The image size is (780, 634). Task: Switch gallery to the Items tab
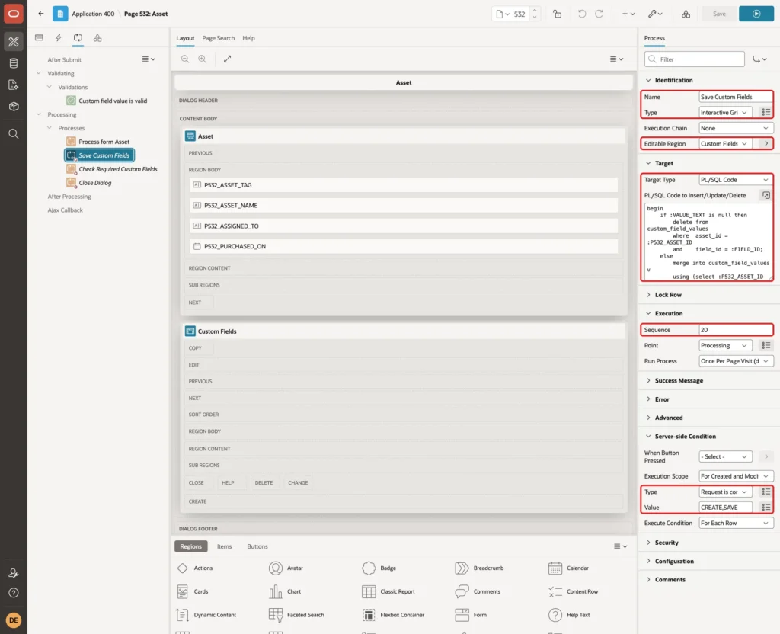pos(225,546)
